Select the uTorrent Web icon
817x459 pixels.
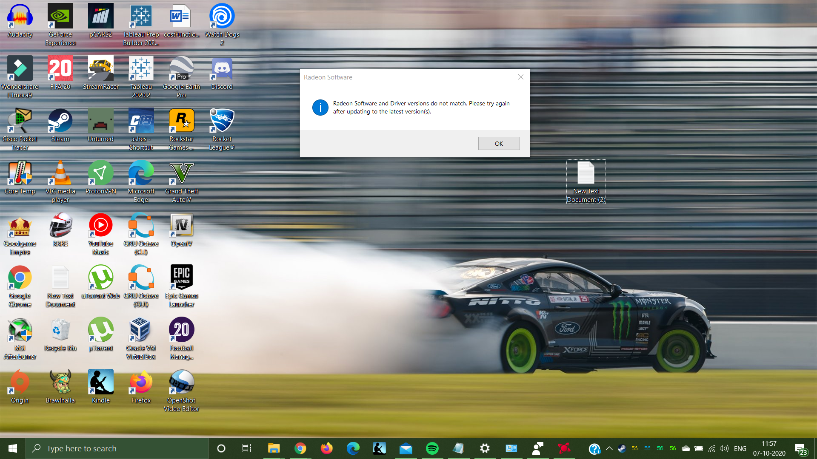click(x=101, y=282)
